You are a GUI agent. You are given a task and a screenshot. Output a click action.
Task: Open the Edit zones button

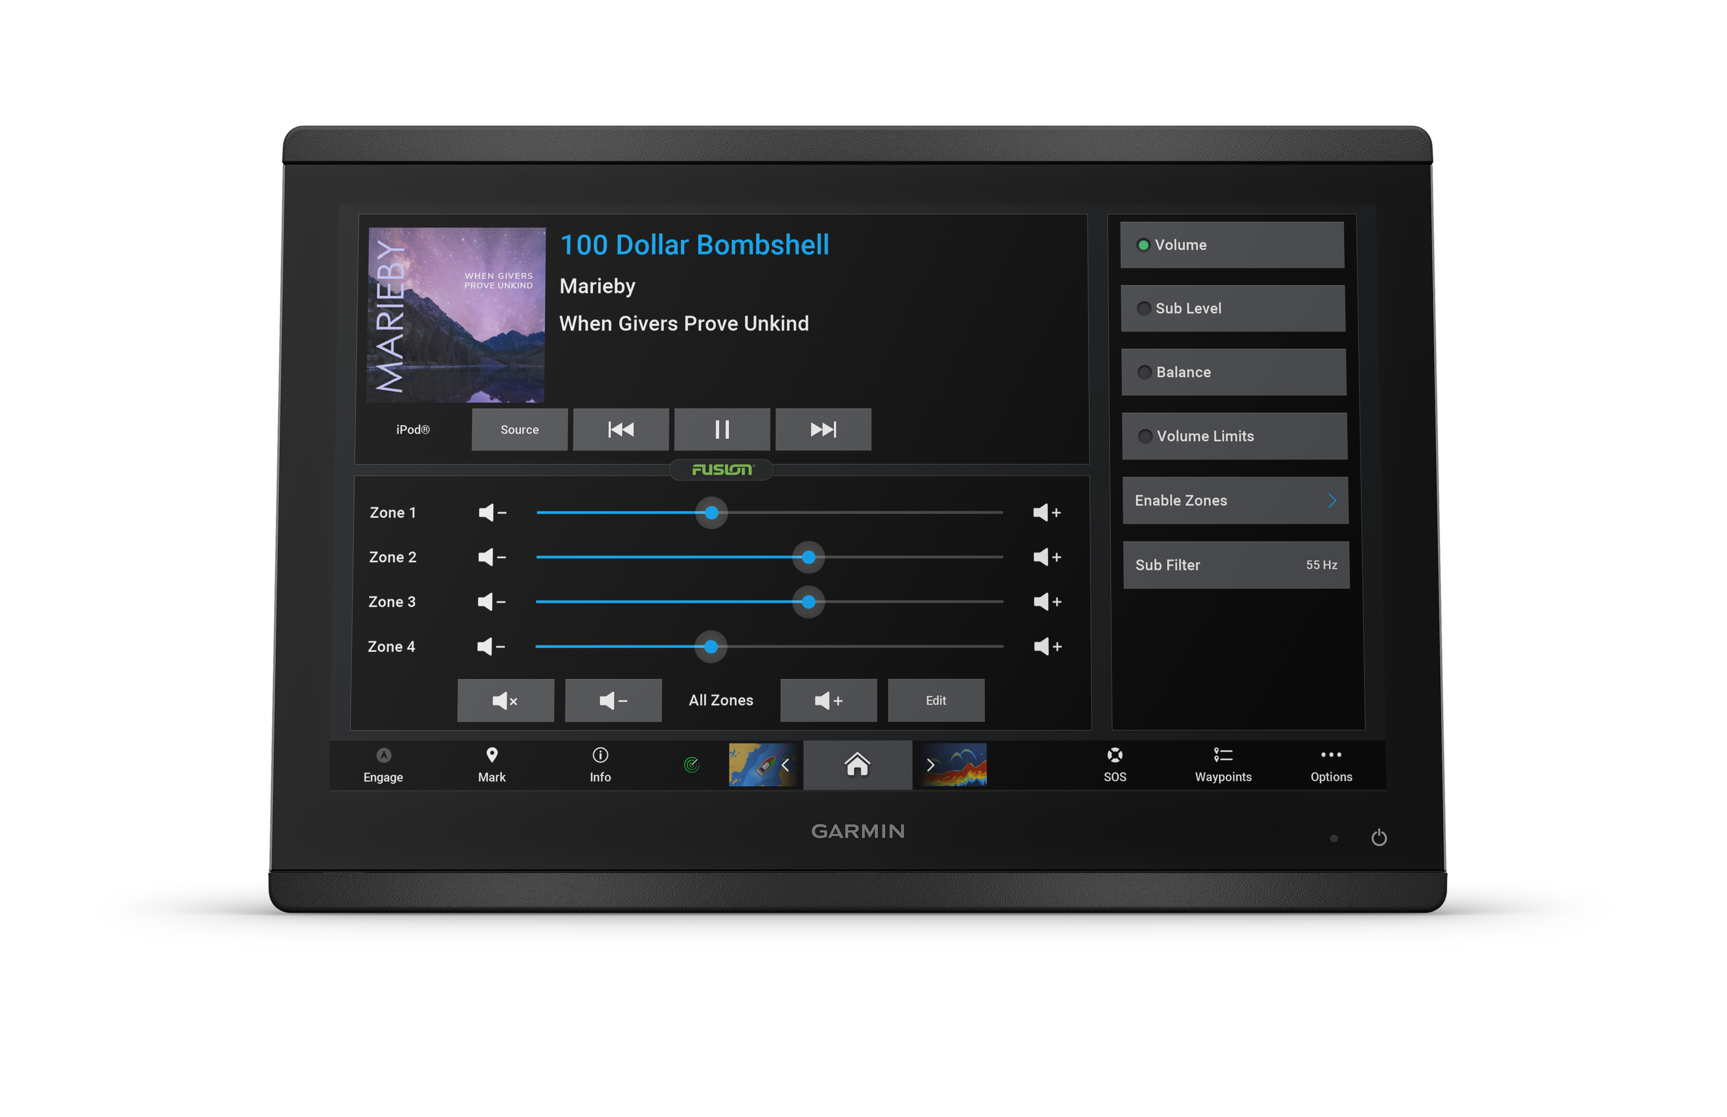[x=936, y=701]
